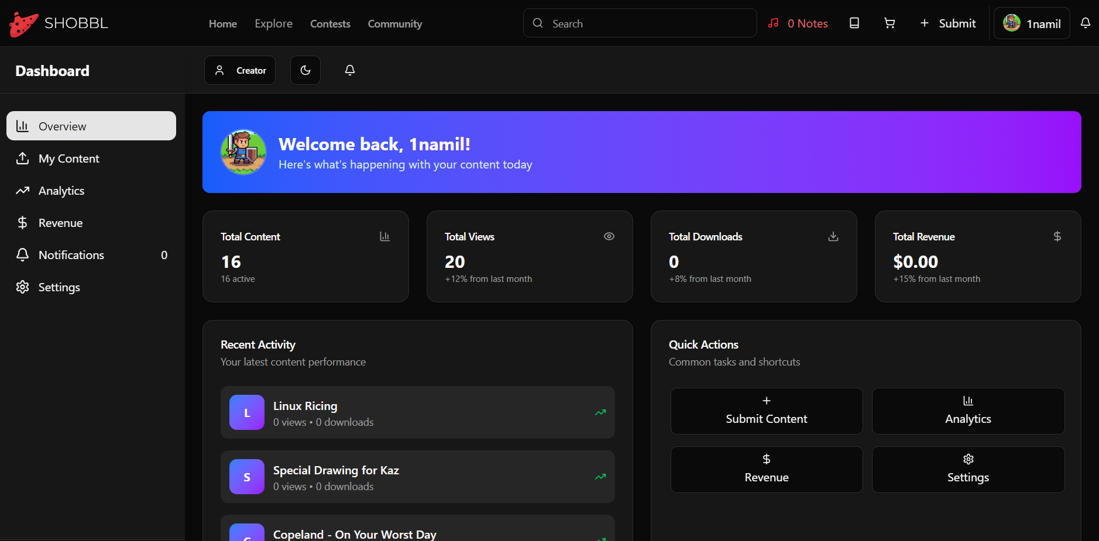The image size is (1099, 541).
Task: Open the Analytics quick action
Action: click(968, 411)
